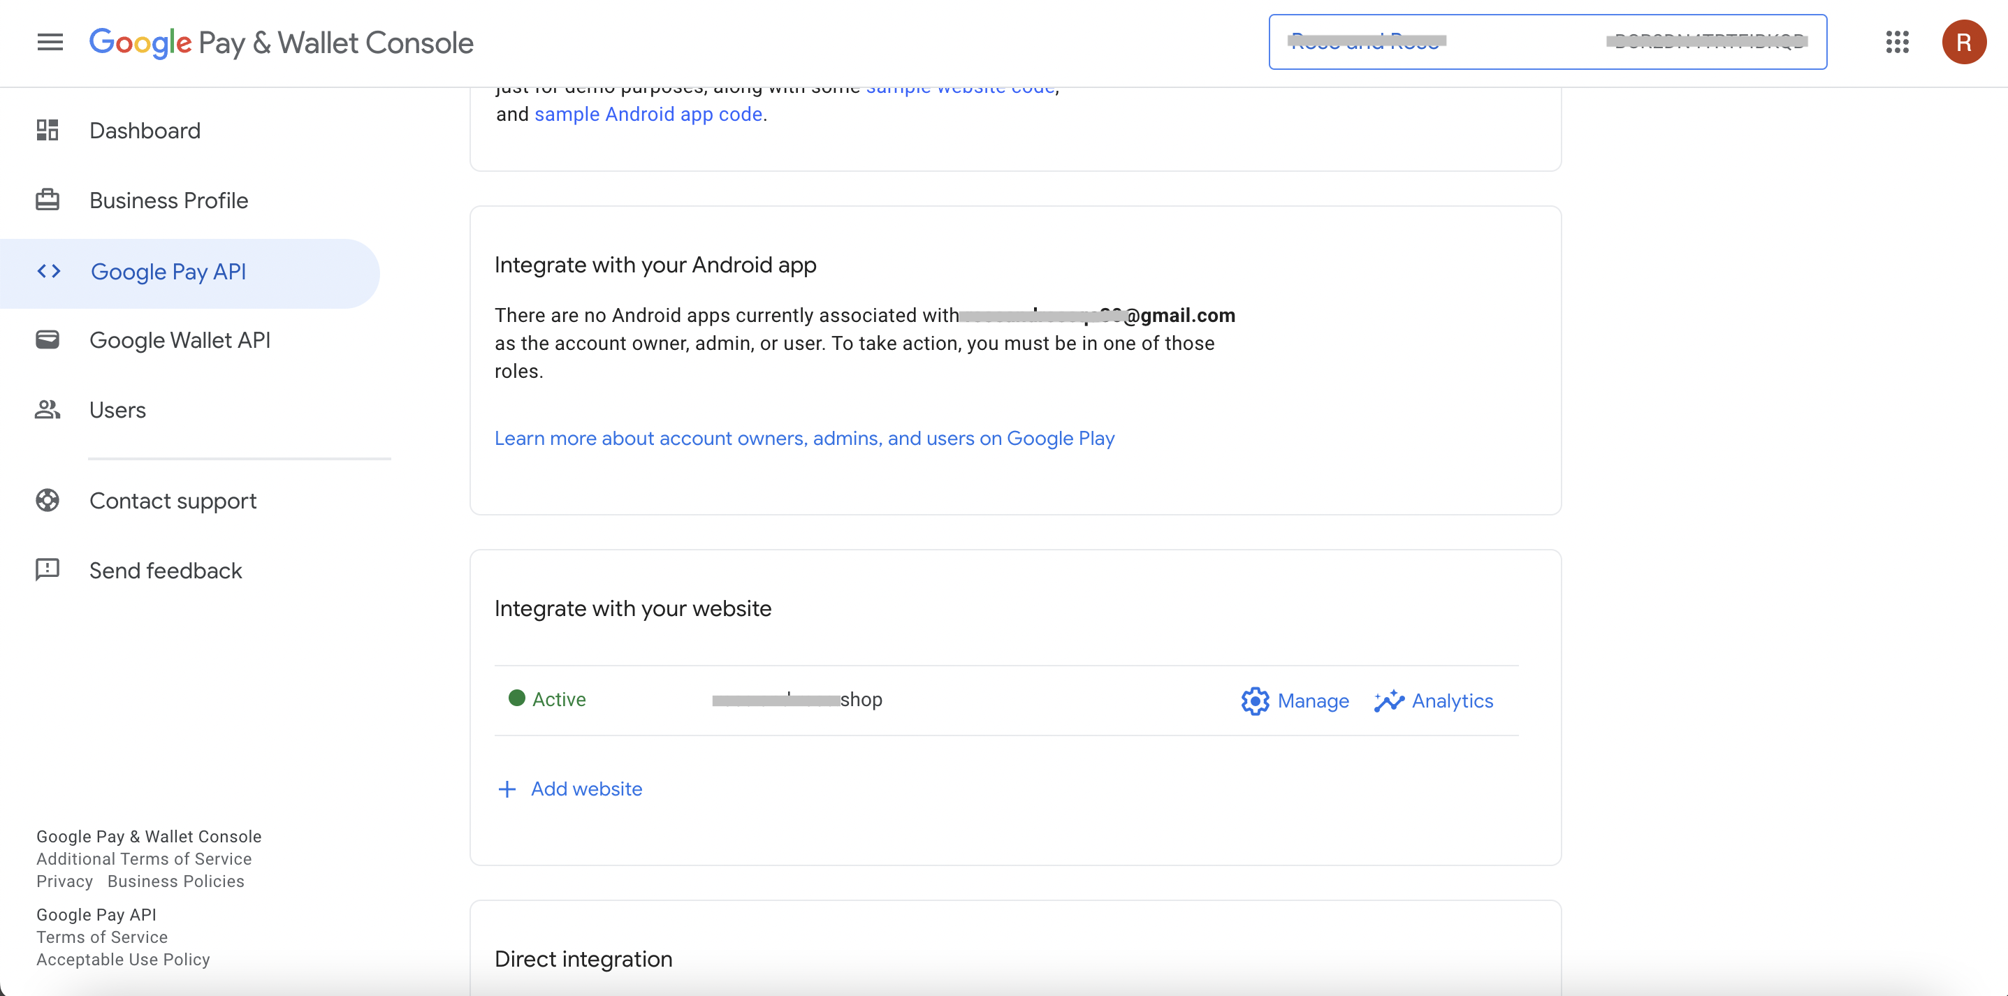Open the account profile avatar
This screenshot has height=996, width=2008.
[x=1963, y=42]
